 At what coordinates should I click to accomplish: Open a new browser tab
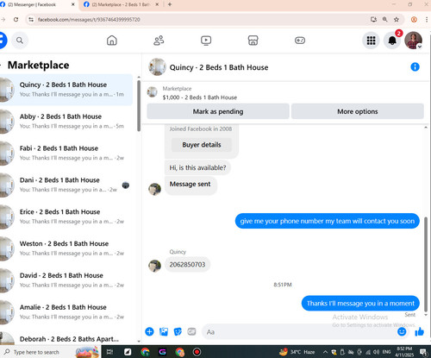(x=170, y=4)
